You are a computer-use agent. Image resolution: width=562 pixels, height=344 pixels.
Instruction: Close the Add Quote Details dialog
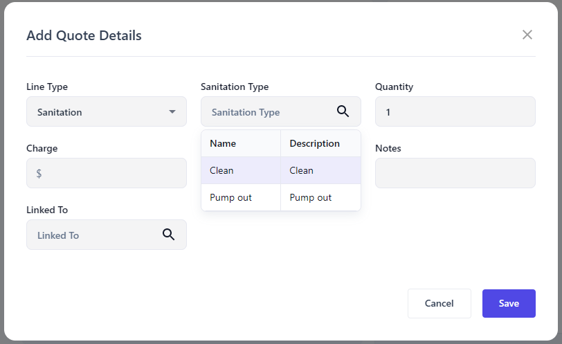pos(527,35)
